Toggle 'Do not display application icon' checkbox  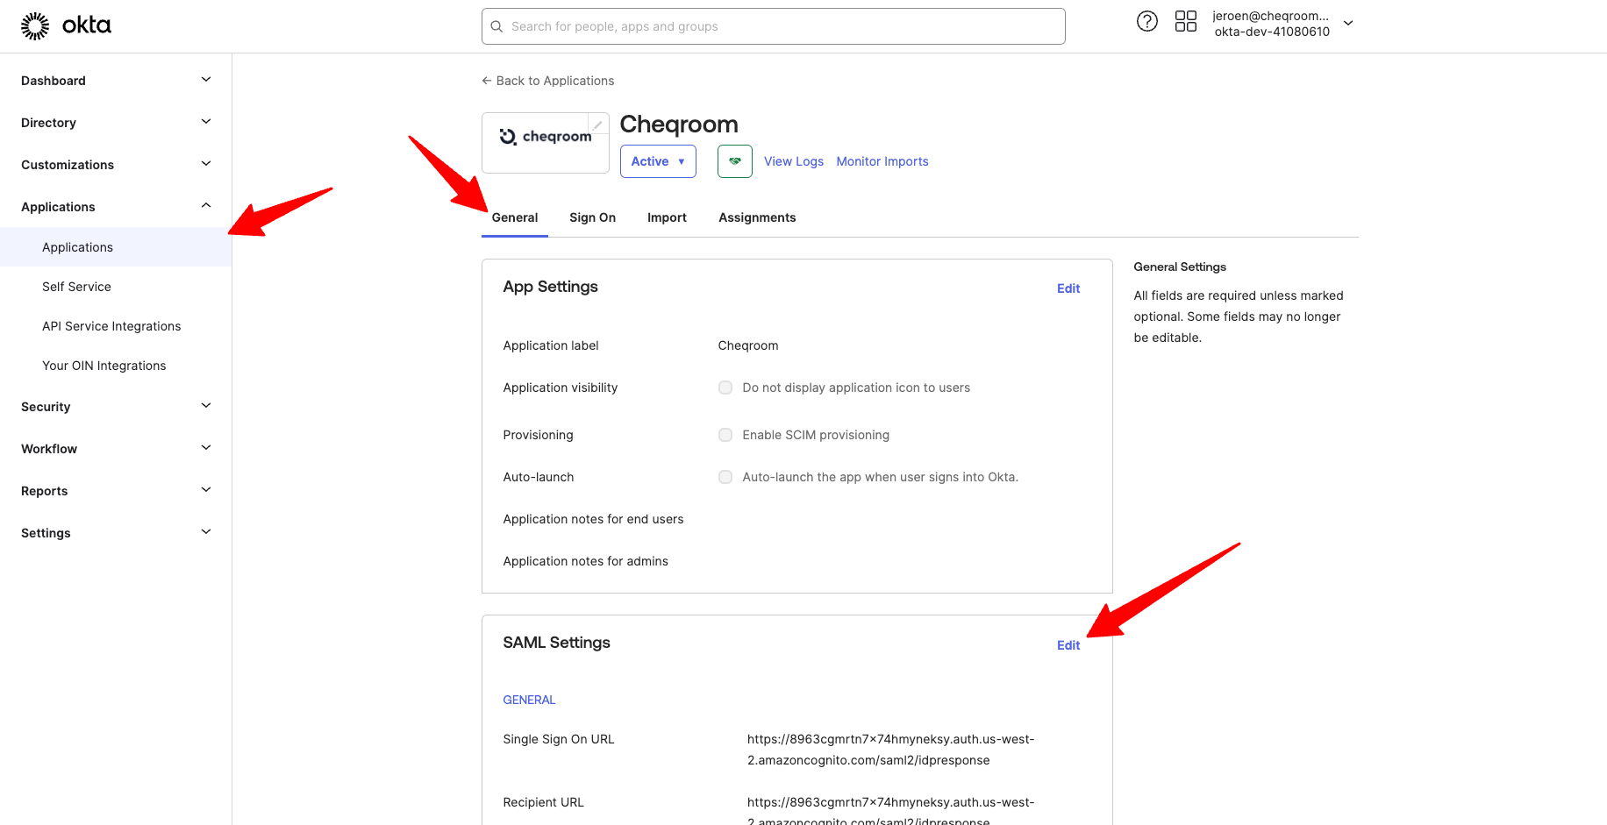click(725, 388)
